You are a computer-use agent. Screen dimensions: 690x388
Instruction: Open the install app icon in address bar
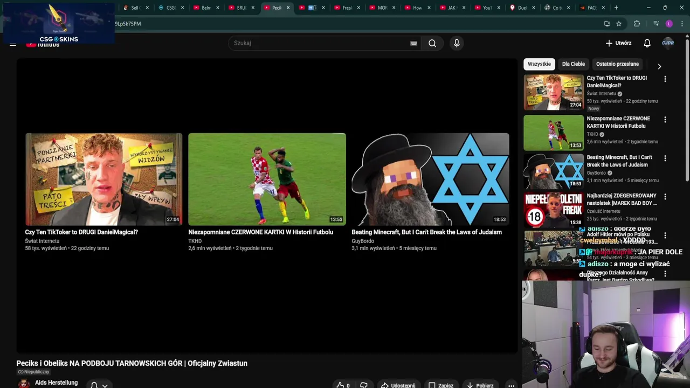(607, 24)
